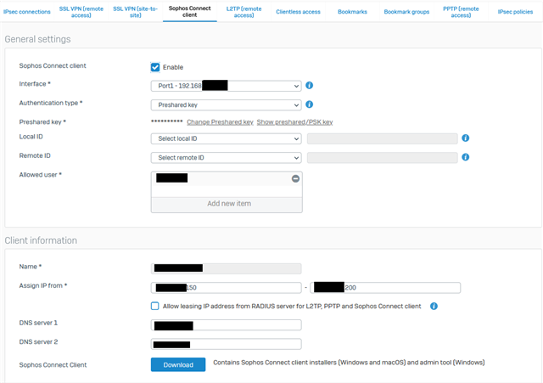Click the info icon beside Authentication type
Image resolution: width=543 pixels, height=383 pixels.
click(309, 104)
